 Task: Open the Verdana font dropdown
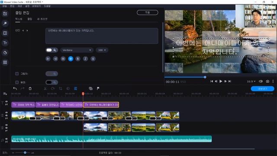coord(77,50)
